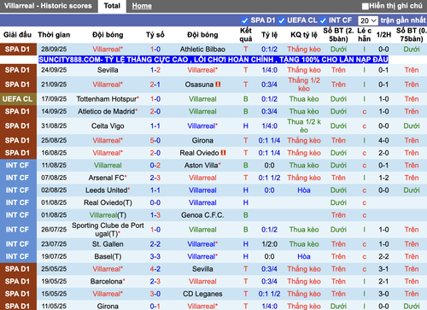Image resolution: width=427 pixels, height=310 pixels.
Task: Click half-time score 4-0 in Girona row
Action: click(x=383, y=140)
